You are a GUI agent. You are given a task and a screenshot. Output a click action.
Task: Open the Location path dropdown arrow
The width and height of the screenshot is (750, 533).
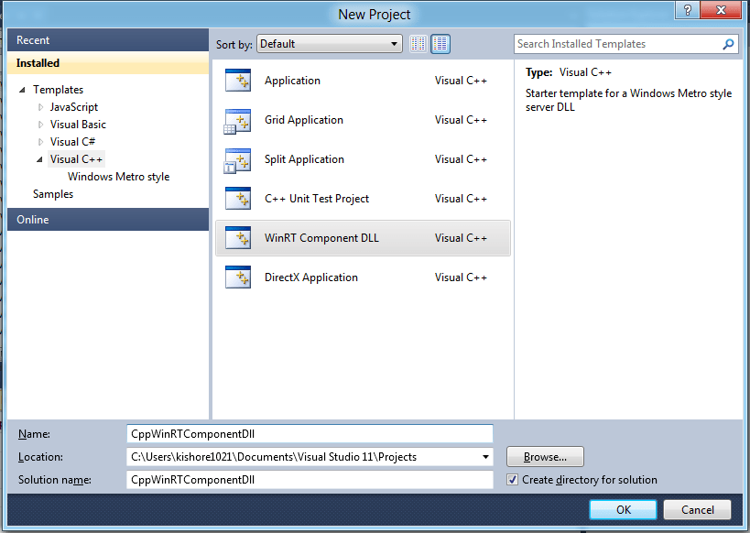pos(485,457)
